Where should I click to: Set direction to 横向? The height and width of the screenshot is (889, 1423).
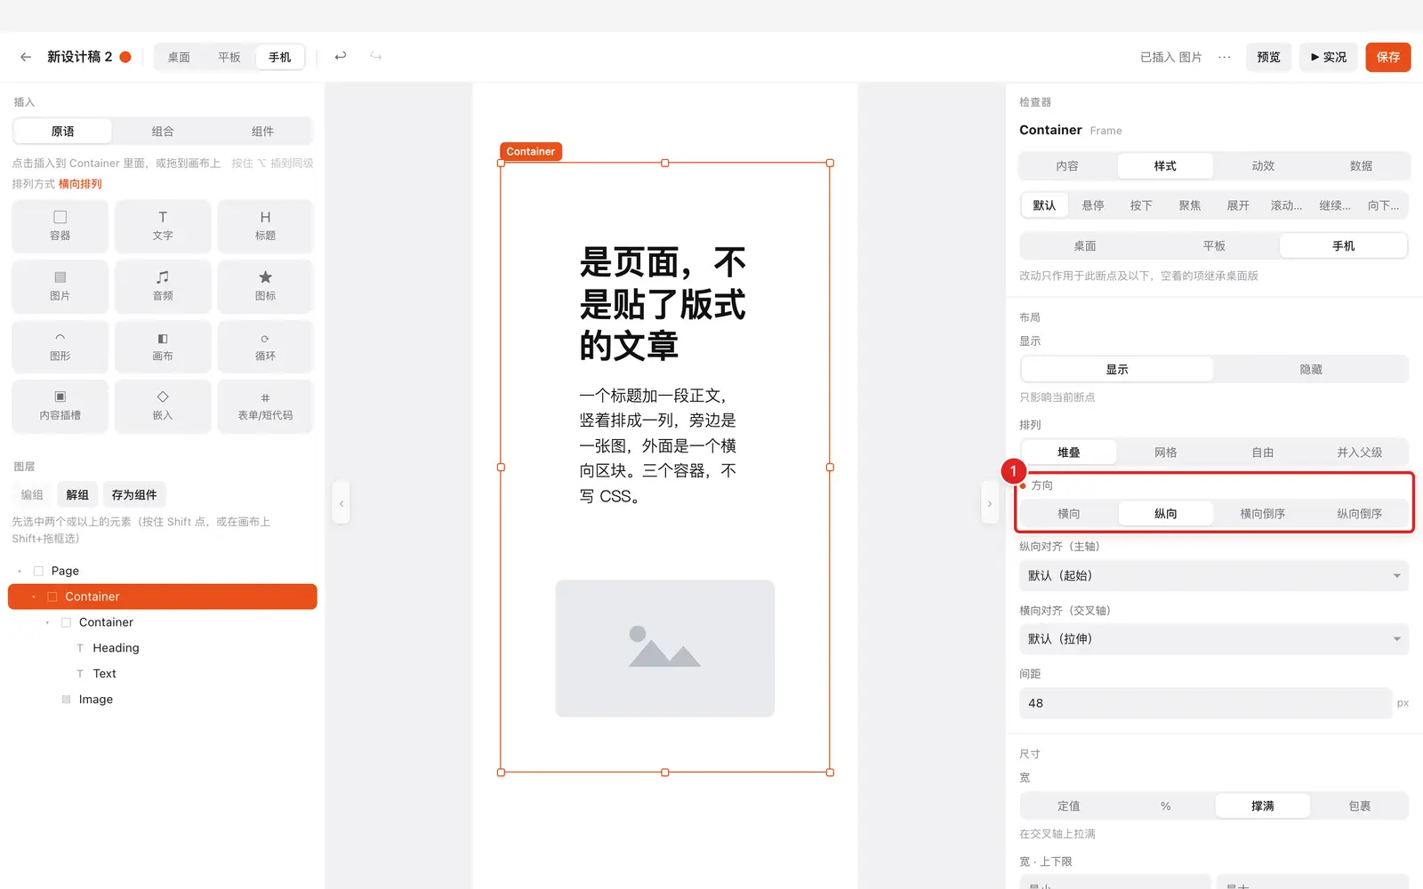(1068, 514)
